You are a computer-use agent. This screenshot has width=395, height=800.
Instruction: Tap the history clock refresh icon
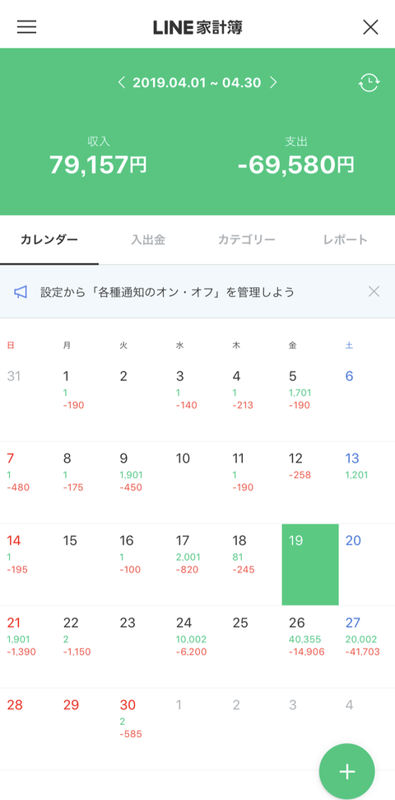tap(369, 82)
